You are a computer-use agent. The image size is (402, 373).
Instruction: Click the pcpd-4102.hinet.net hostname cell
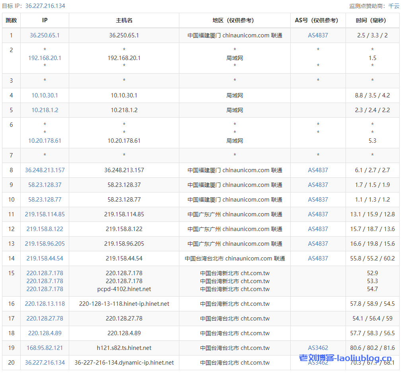click(x=124, y=289)
